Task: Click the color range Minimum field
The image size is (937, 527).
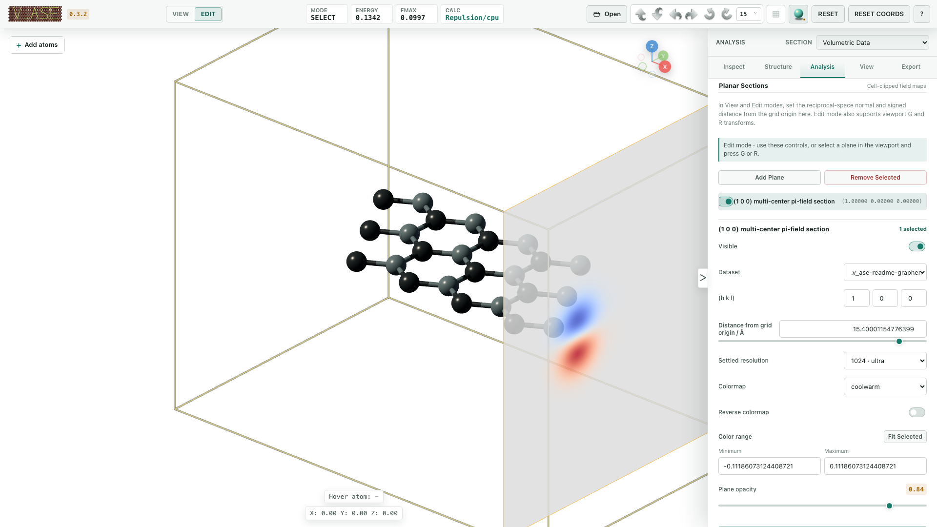Action: [x=769, y=466]
